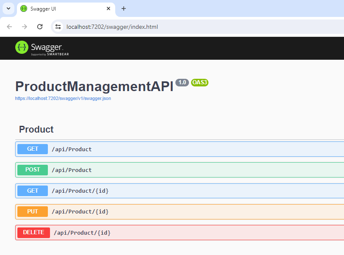The width and height of the screenshot is (344, 255).
Task: Select the Swagger UI browser tab
Action: 66,9
